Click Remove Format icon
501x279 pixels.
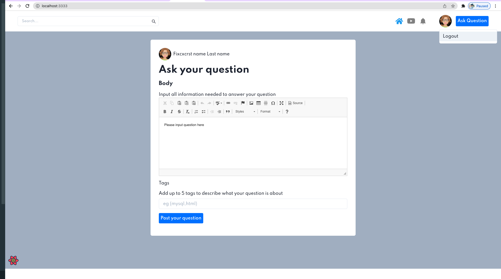188,112
